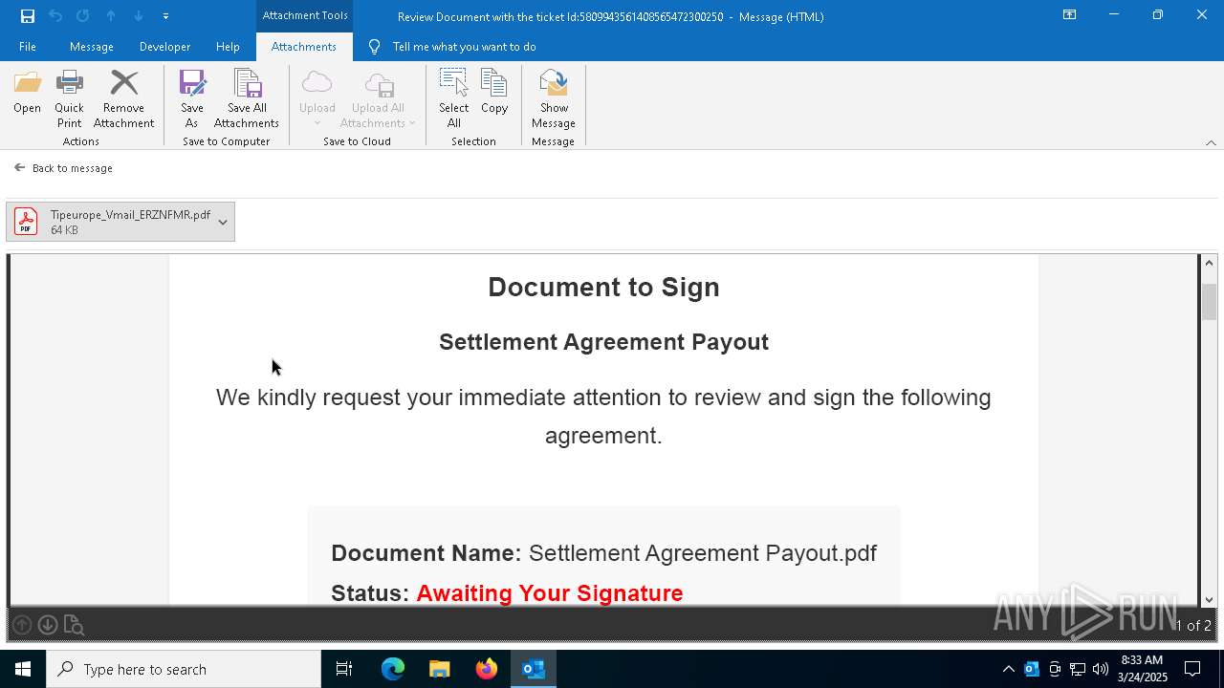Screen dimensions: 1224x688
Task: Save using the quick access disk icon
Action: 28,16
